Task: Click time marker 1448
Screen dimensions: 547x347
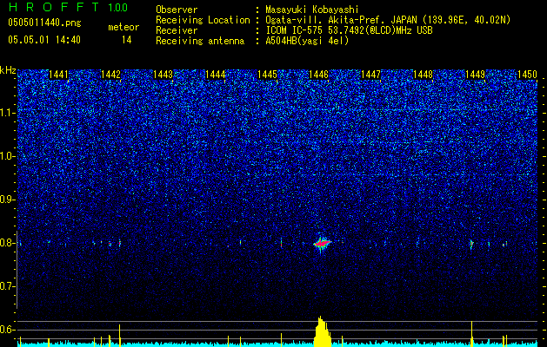Action: point(424,75)
